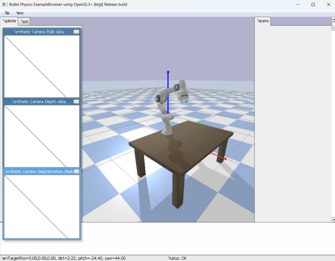
Task: Switch to the Test tab
Action: click(24, 21)
